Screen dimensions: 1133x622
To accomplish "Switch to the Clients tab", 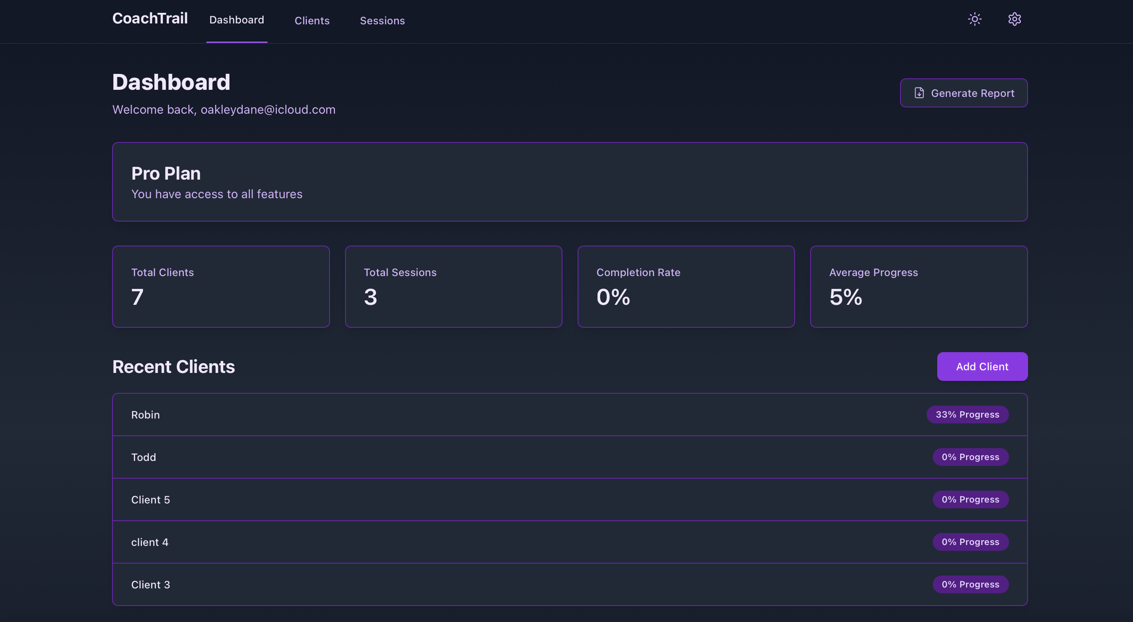I will tap(312, 21).
